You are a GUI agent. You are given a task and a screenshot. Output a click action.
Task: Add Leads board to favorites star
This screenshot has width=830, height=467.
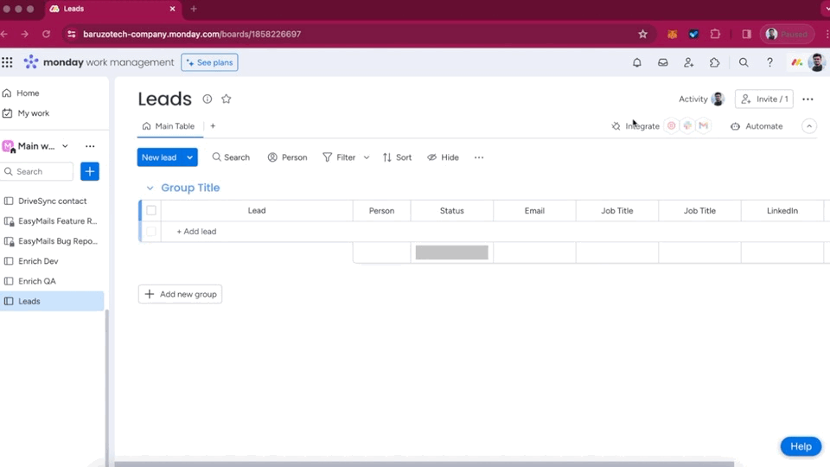[x=226, y=99]
